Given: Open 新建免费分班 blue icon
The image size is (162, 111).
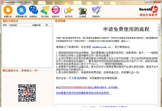Looking at the screenshot, I should (21, 10).
